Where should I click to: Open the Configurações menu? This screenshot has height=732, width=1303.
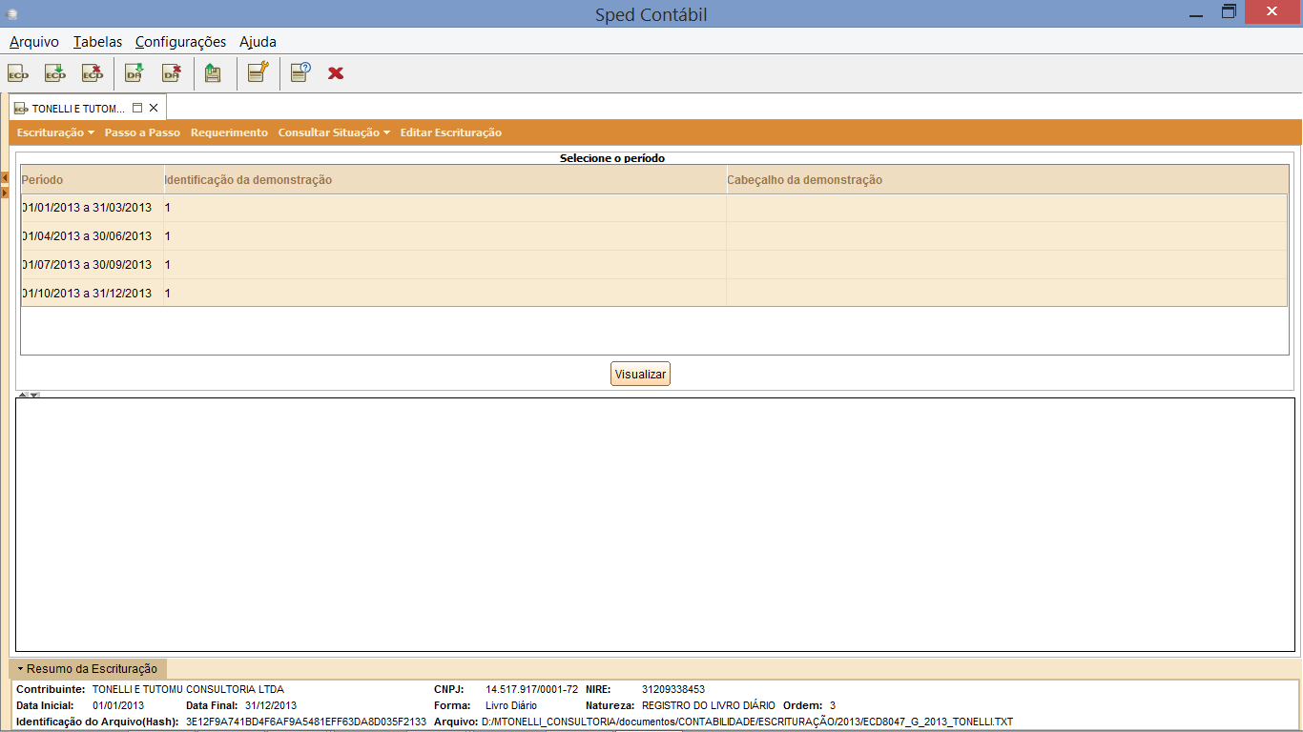(x=181, y=42)
